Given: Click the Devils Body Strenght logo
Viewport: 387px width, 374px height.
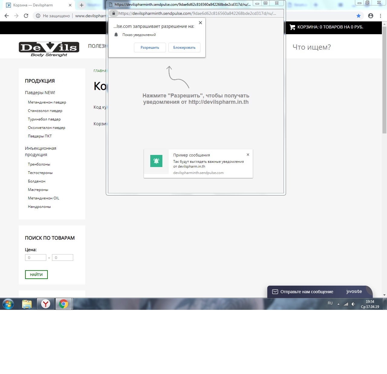Looking at the screenshot, I should pos(49,49).
